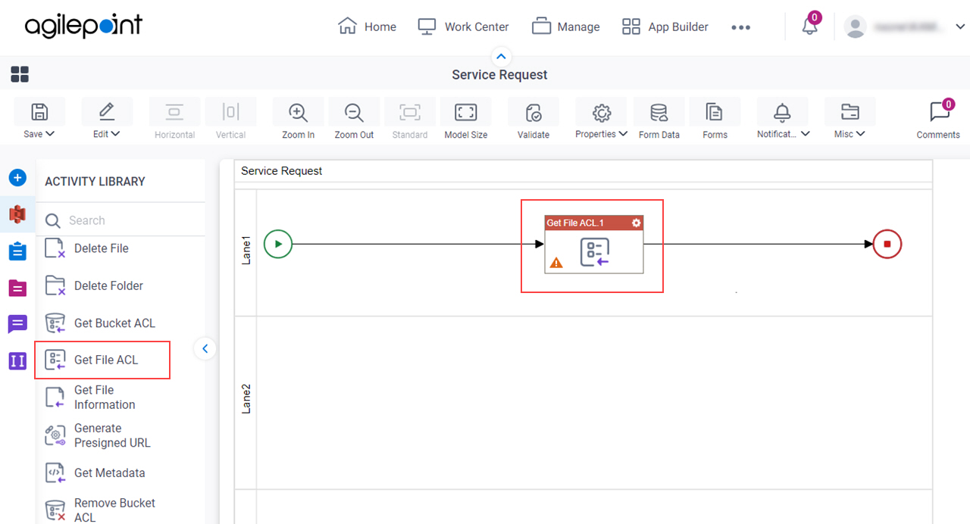Viewport: 970px width, 524px height.
Task: Select the red building sidebar category icon
Action: pyautogui.click(x=17, y=214)
